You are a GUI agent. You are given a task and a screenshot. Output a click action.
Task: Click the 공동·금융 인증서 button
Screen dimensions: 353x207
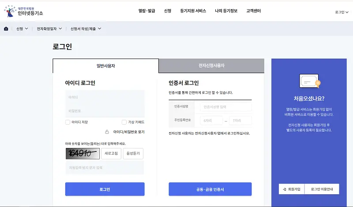tap(210, 189)
